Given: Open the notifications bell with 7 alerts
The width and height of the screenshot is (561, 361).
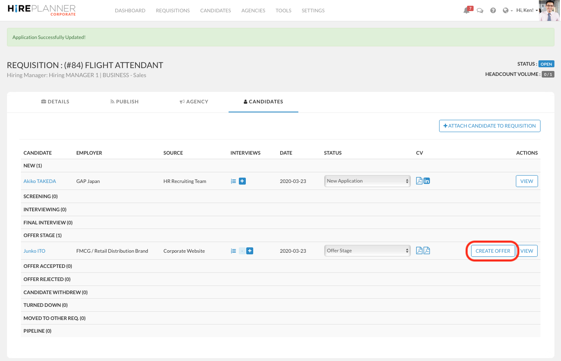Looking at the screenshot, I should (x=467, y=11).
